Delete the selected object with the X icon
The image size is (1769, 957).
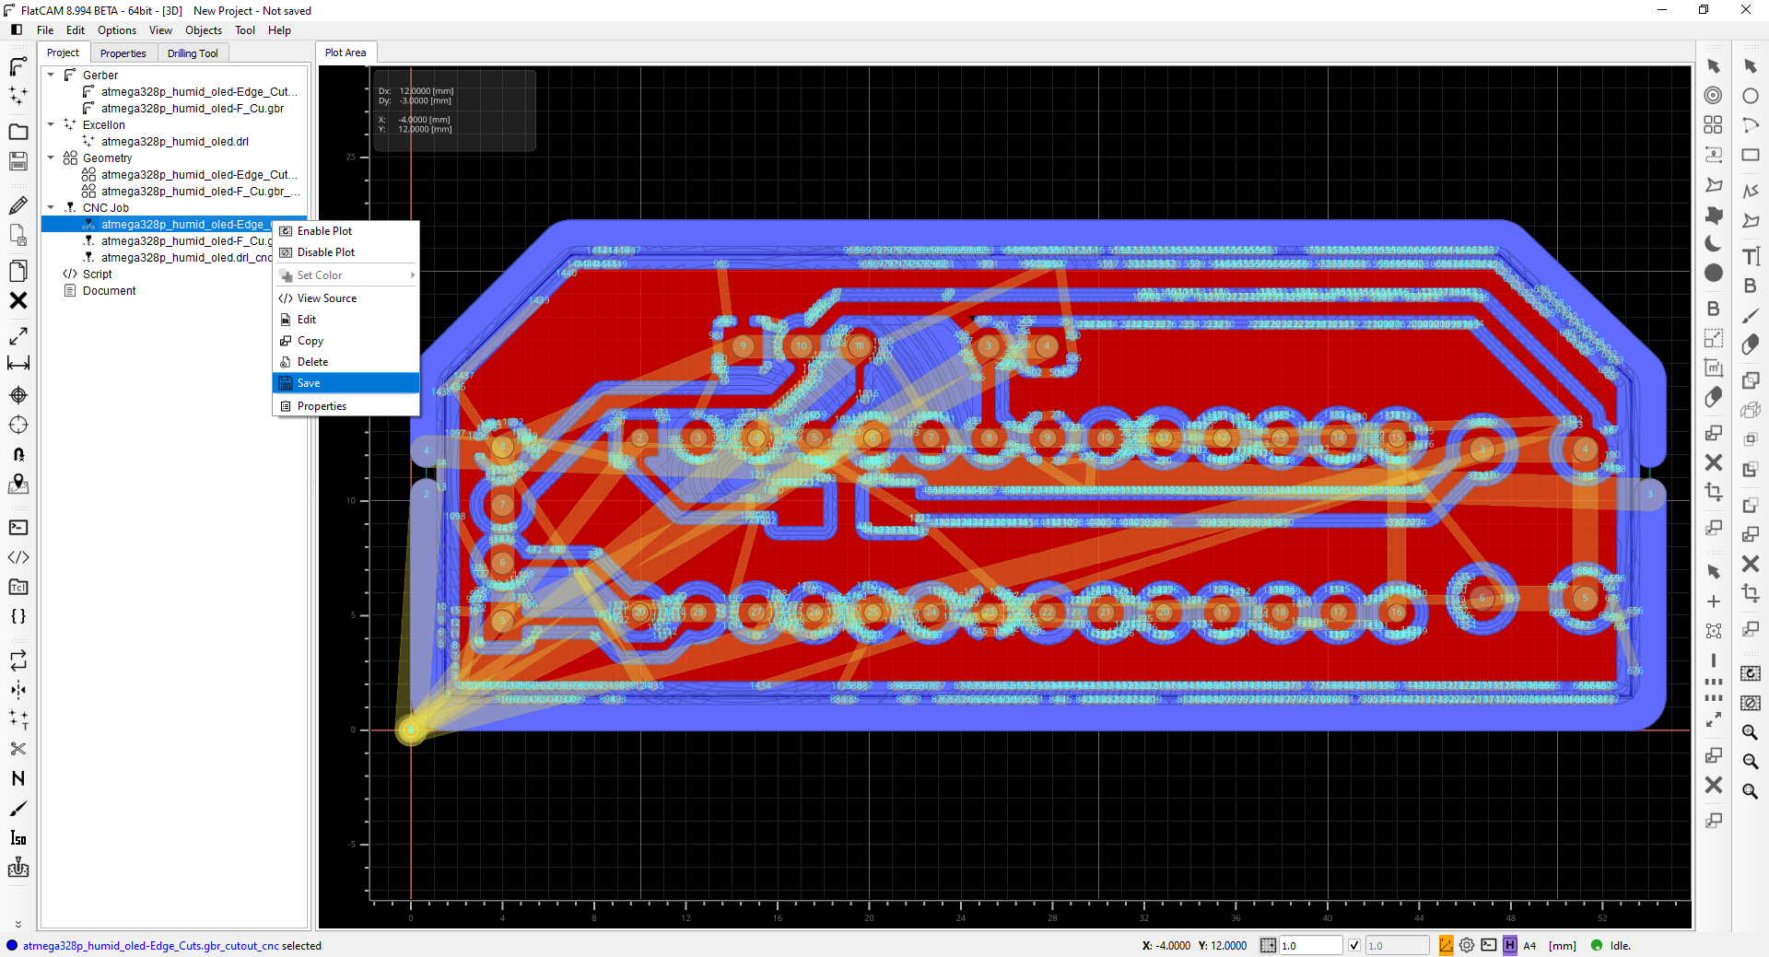[x=18, y=300]
